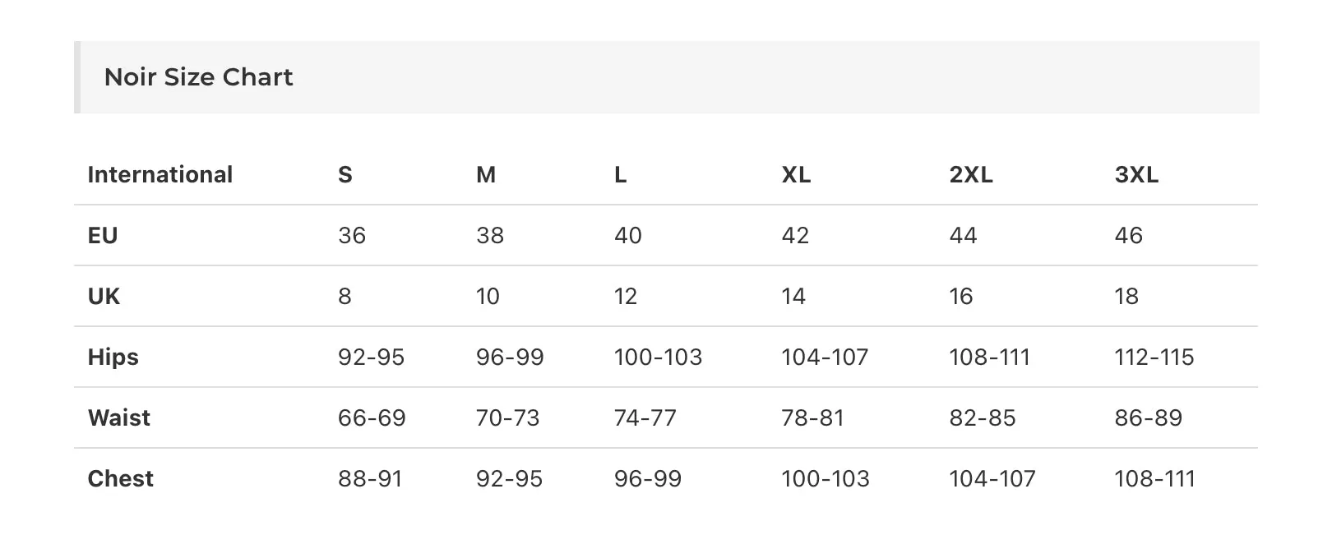Screen dimensions: 1332x535
Task: Click the 2XL size column header
Action: (971, 174)
